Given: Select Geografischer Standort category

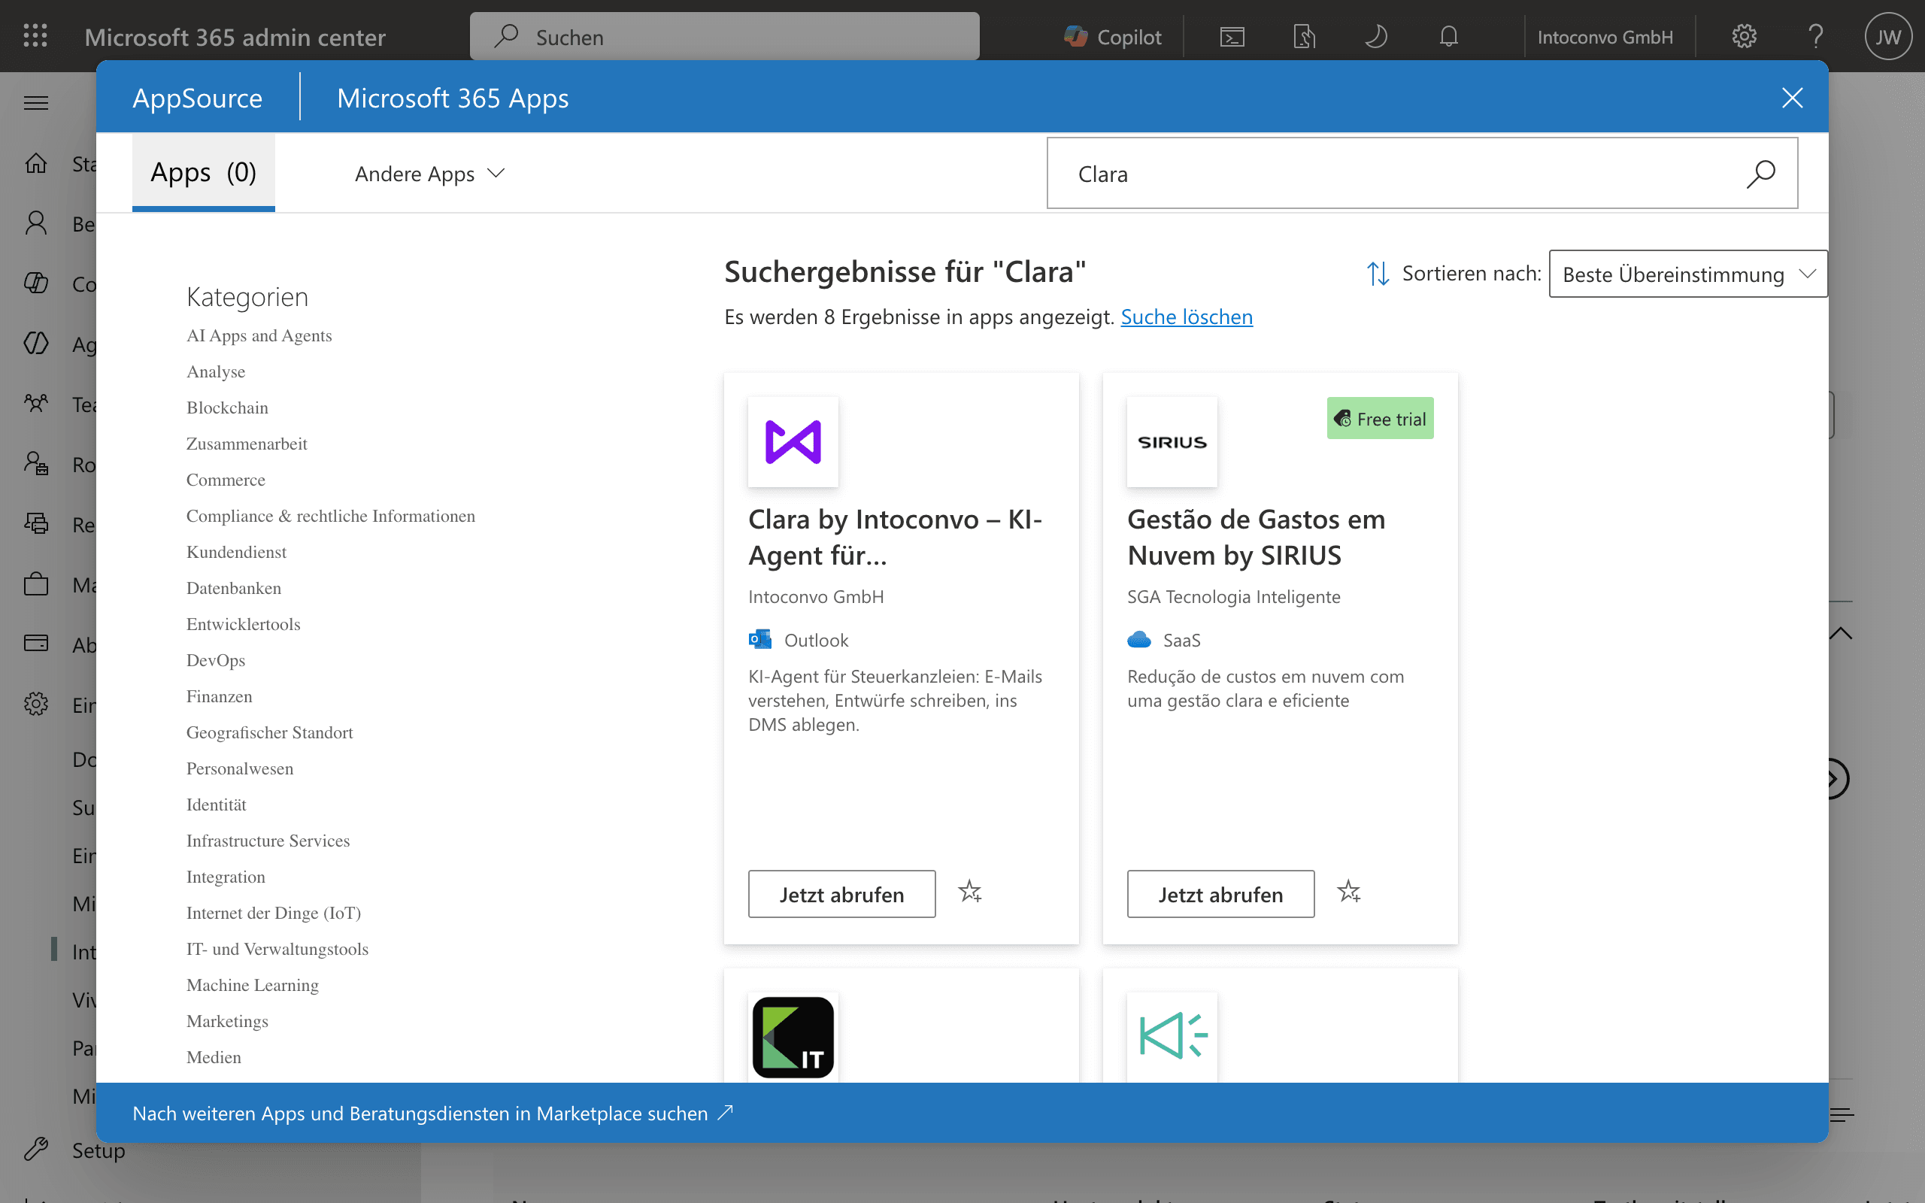Looking at the screenshot, I should pyautogui.click(x=270, y=732).
